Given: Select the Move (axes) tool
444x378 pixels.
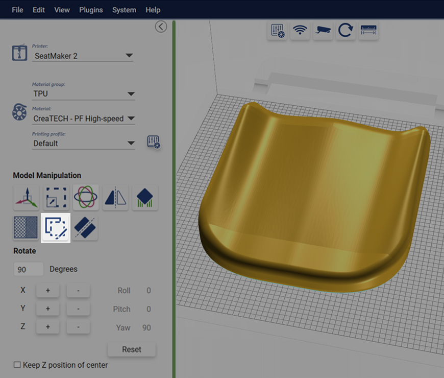Looking at the screenshot, I should point(27,198).
